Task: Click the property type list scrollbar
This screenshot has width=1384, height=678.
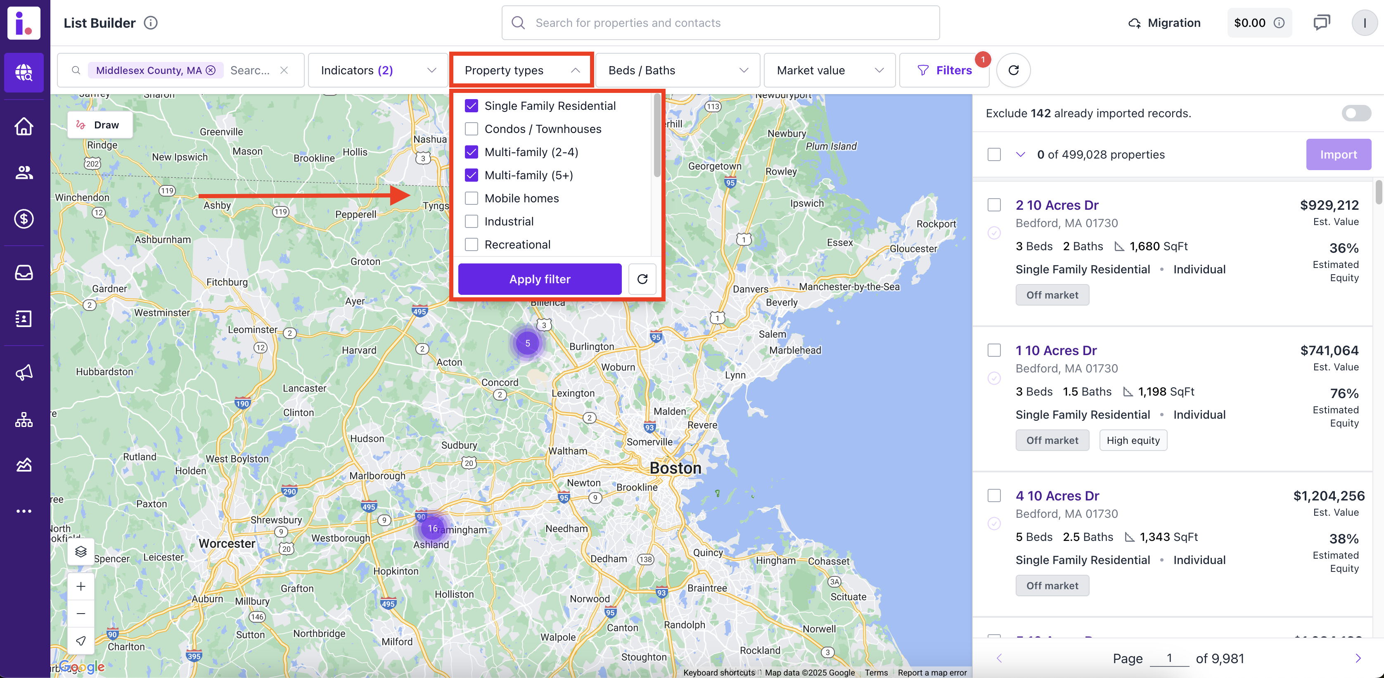Action: click(x=657, y=136)
